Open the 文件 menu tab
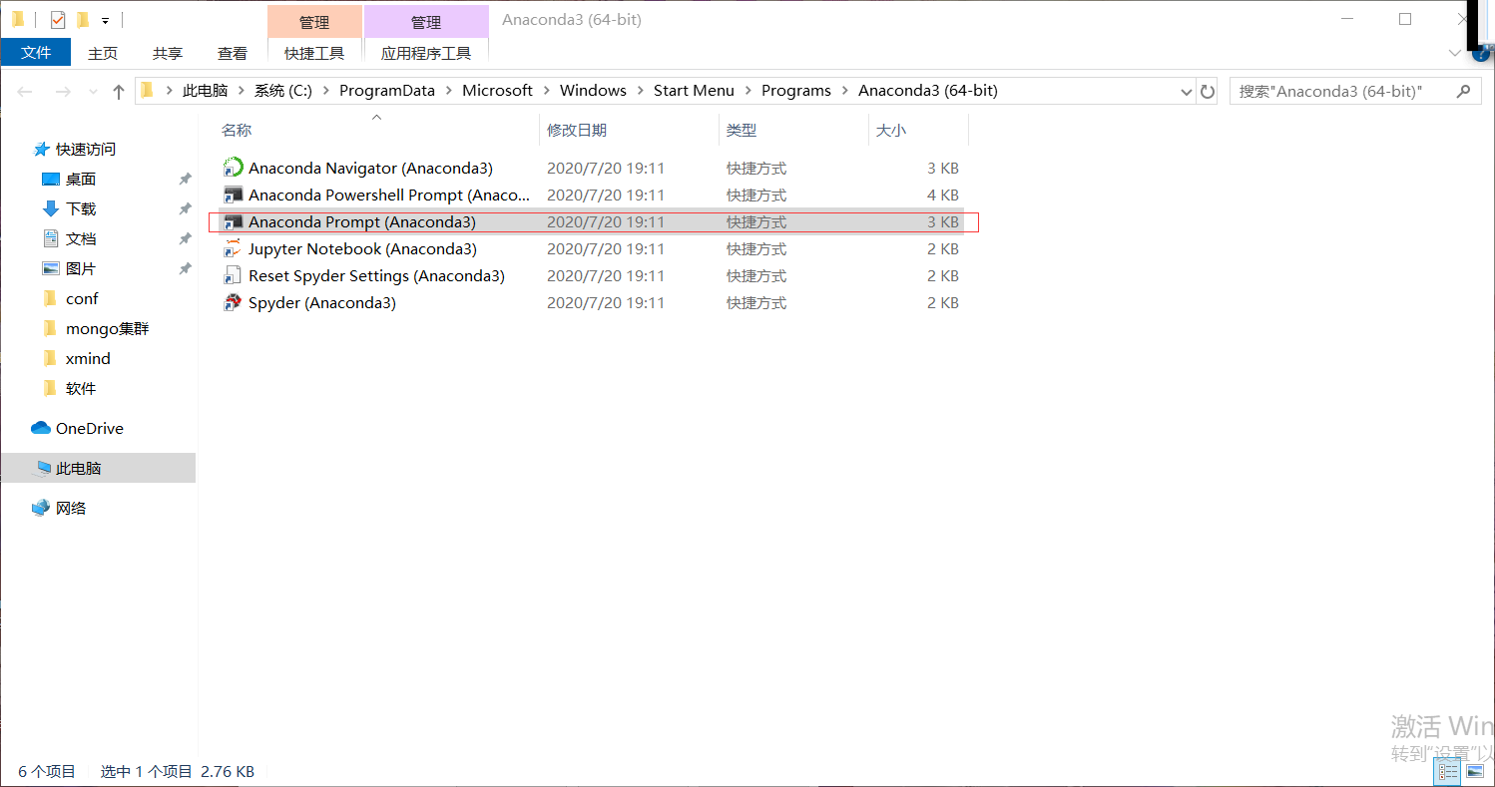Image resolution: width=1495 pixels, height=787 pixels. 36,53
